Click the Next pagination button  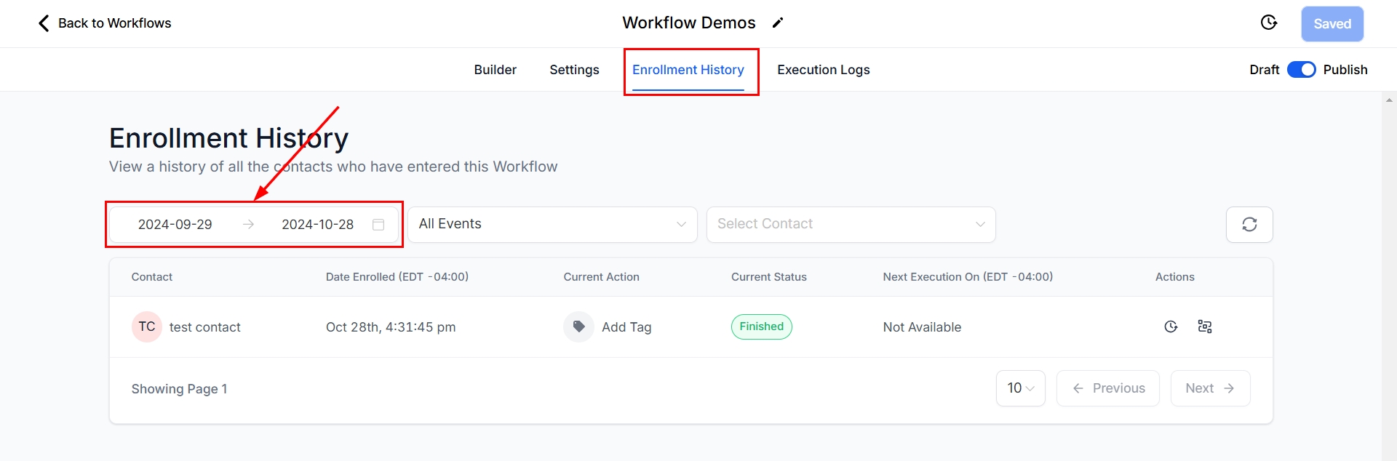(1209, 388)
